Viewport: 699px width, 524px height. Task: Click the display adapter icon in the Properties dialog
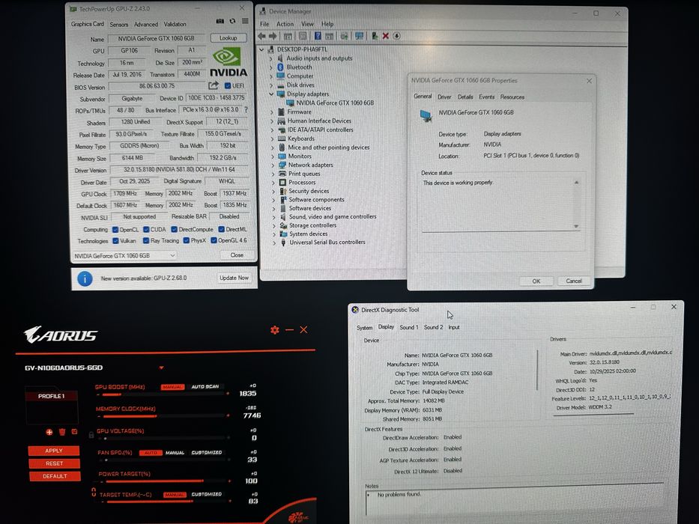point(426,116)
